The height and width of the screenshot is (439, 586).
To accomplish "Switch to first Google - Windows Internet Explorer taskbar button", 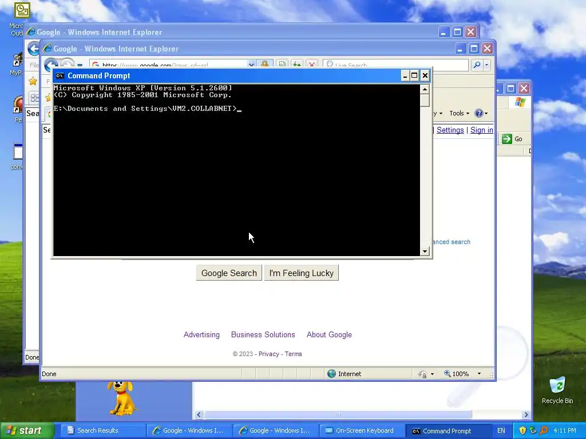I will (x=189, y=431).
